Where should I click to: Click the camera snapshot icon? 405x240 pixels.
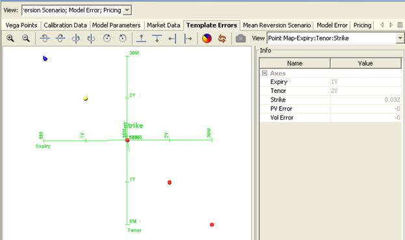click(241, 38)
